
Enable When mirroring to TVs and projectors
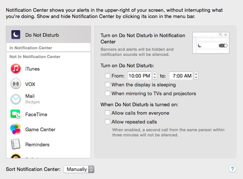click(x=108, y=93)
